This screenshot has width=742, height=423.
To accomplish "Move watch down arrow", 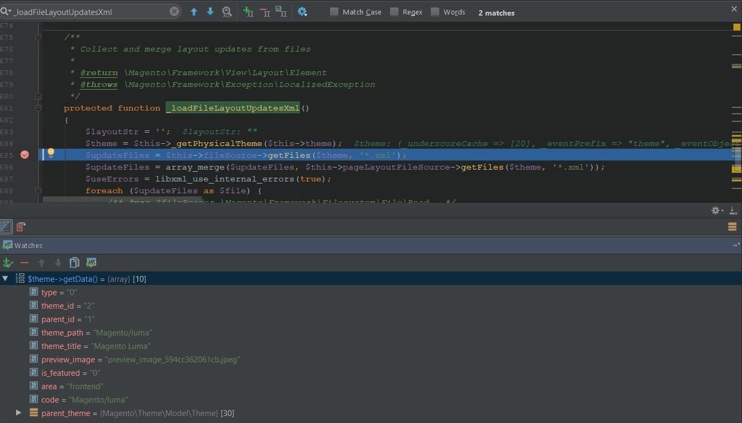I will (x=58, y=262).
